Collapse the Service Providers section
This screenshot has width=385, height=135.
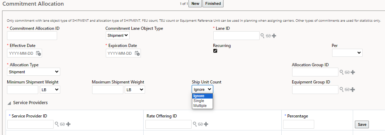[x=9, y=103]
